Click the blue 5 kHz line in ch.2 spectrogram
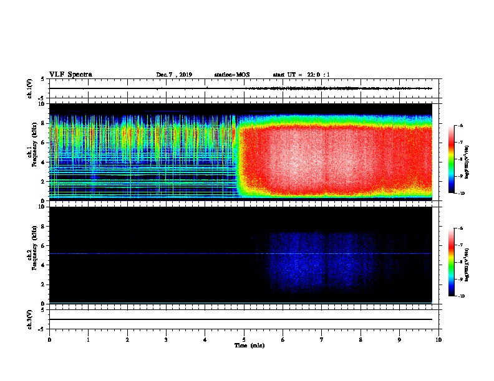Viewport: 494px width, 381px height. (x=241, y=253)
